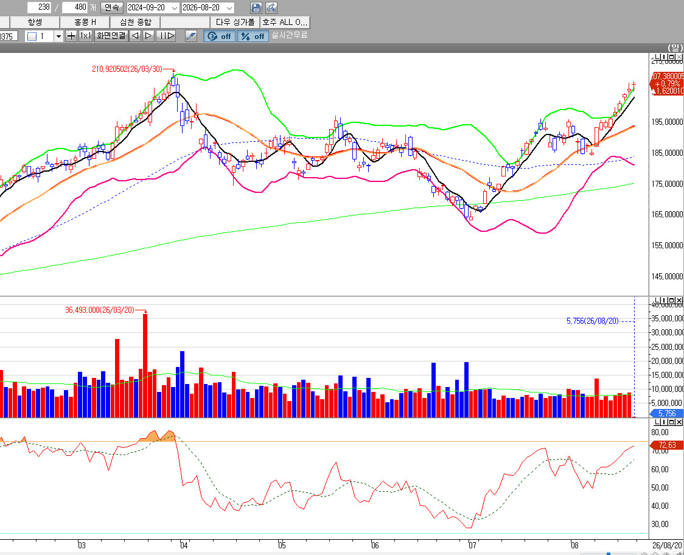Activate the crosshair plus icon

pos(71,36)
